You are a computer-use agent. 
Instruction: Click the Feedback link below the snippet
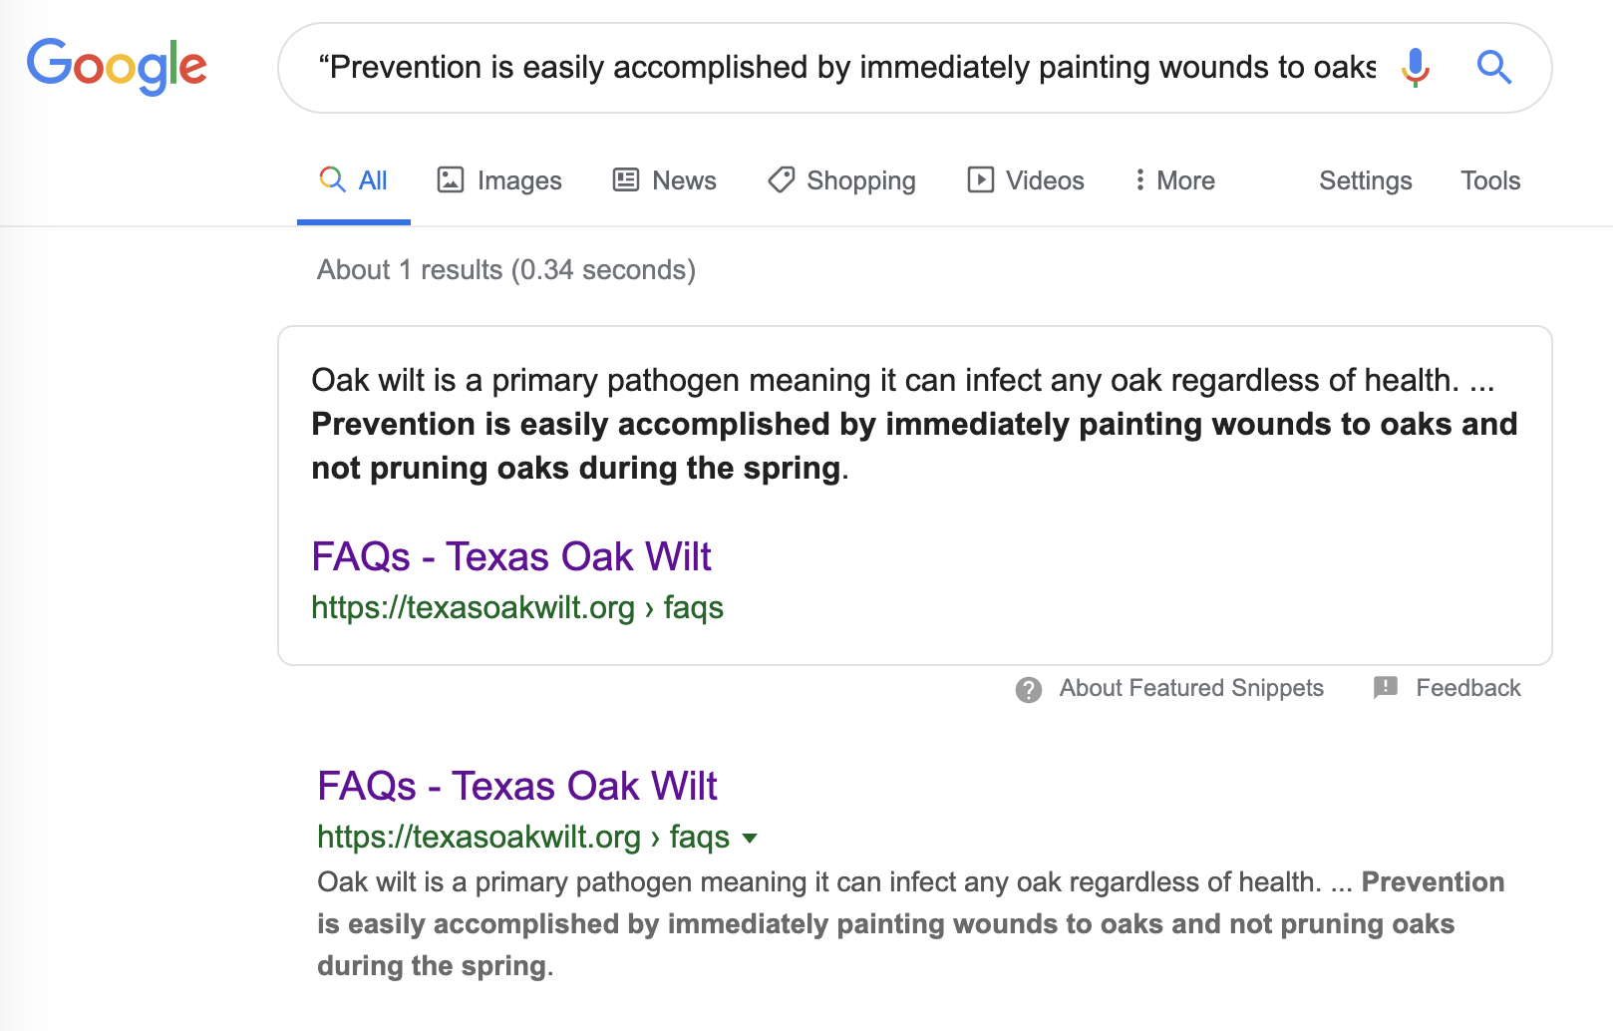click(x=1468, y=688)
